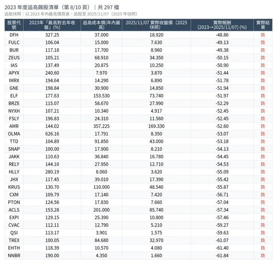Select ticker JAKK
This screenshot has height=264, width=277.
pos(14,157)
